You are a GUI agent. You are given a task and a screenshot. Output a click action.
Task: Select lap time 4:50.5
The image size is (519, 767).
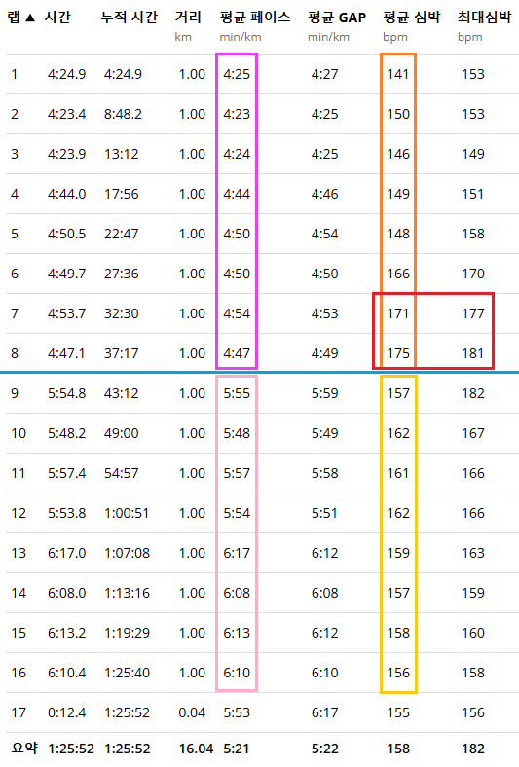[66, 234]
